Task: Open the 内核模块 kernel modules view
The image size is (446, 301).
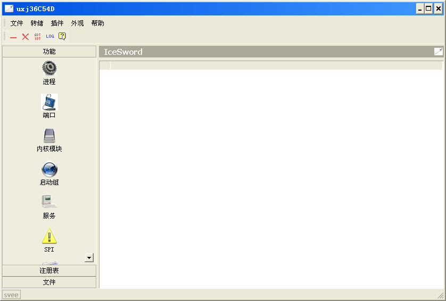Action: click(49, 136)
